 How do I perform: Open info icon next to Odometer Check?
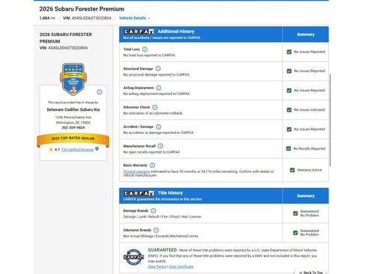(155, 107)
